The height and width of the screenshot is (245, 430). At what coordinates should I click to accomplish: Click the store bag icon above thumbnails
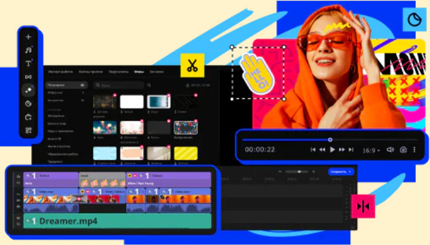pos(187,85)
